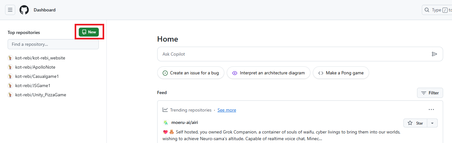Focus the Find a repository field

pos(53,44)
